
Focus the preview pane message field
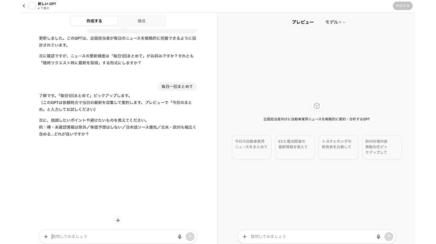click(x=311, y=236)
